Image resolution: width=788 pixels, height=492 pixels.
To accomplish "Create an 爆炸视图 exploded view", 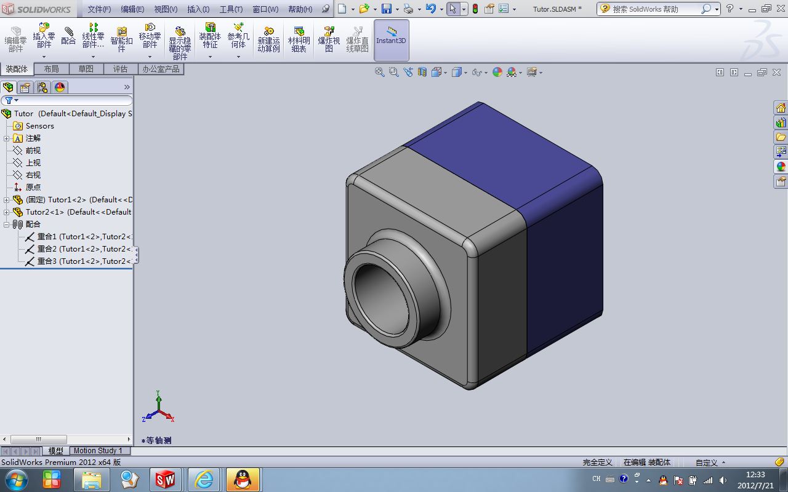I will tap(329, 39).
